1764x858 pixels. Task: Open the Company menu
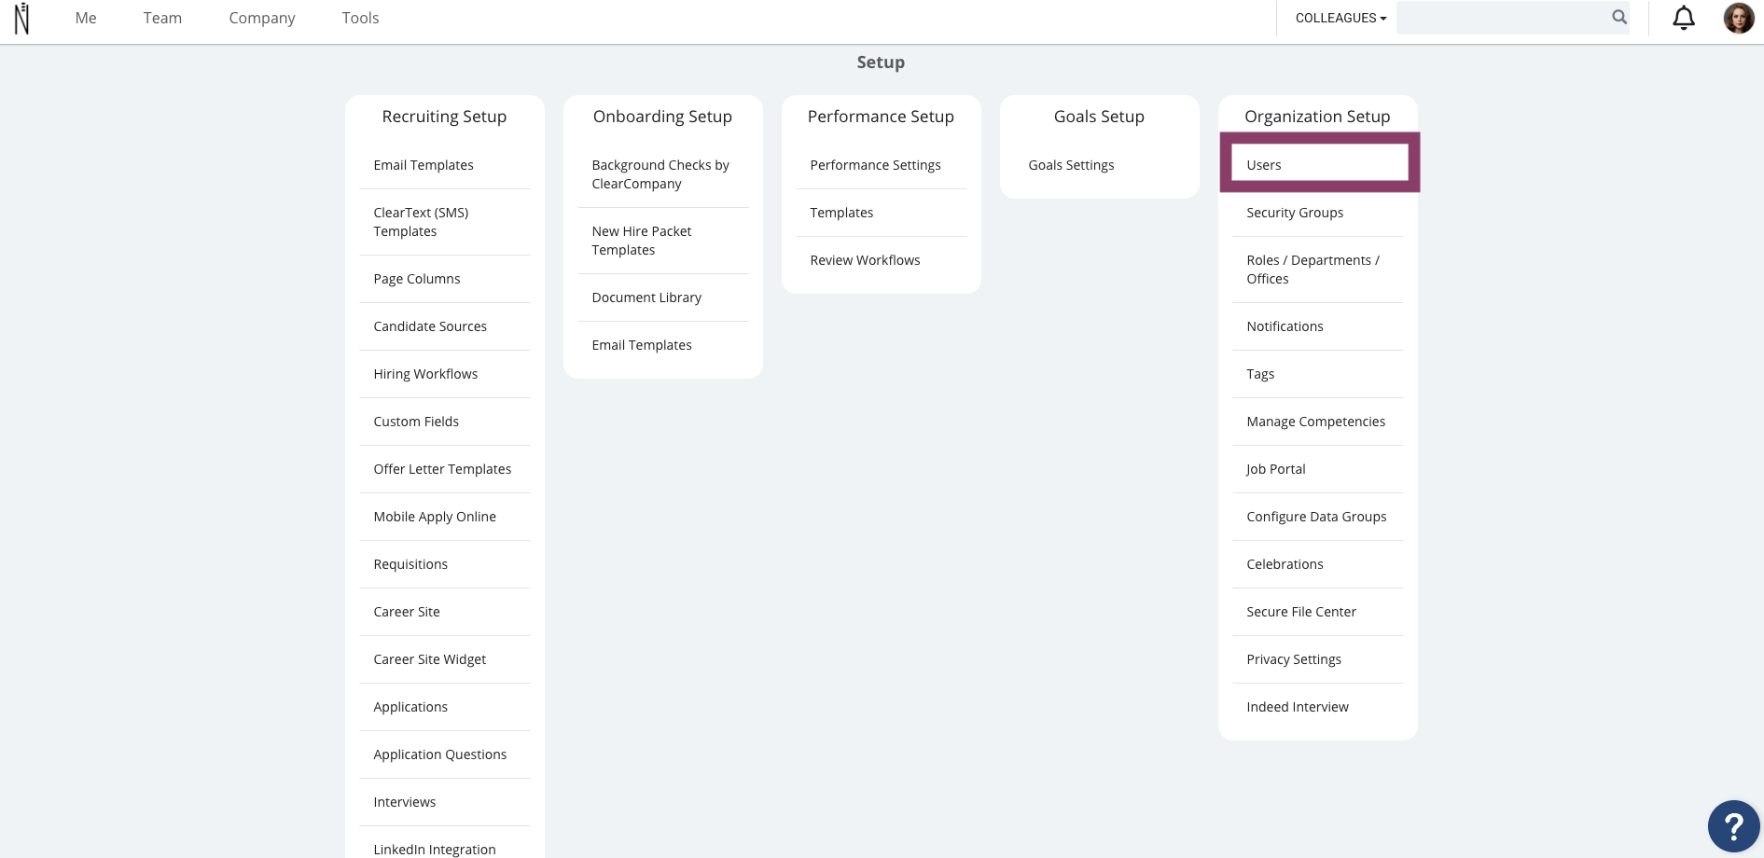(262, 18)
